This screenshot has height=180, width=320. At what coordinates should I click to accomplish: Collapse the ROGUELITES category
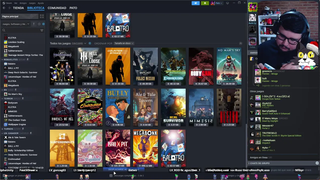(2, 59)
